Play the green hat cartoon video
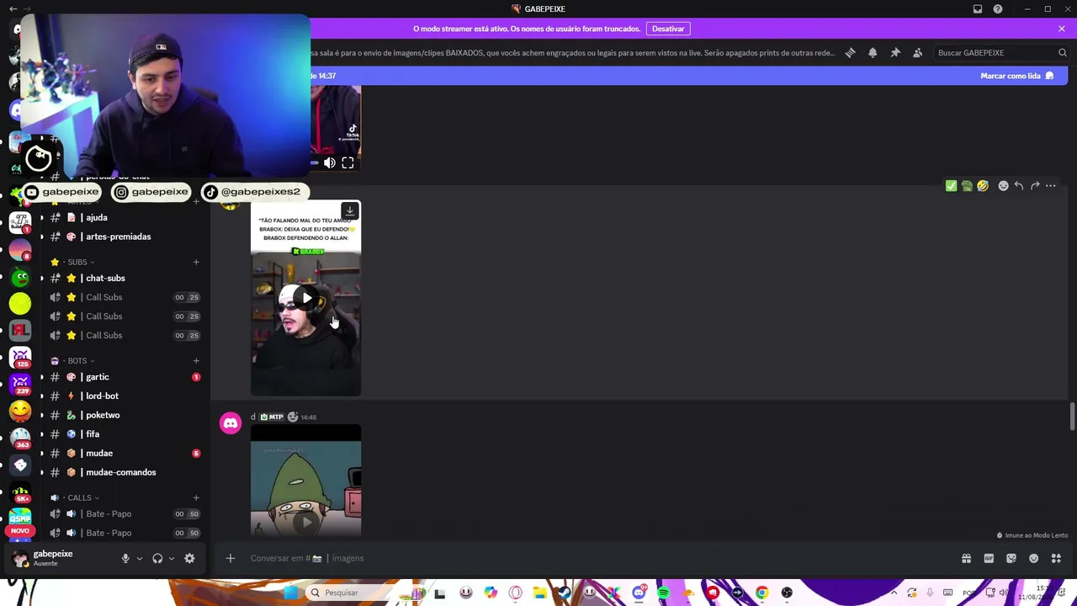This screenshot has width=1077, height=606. pos(306,521)
